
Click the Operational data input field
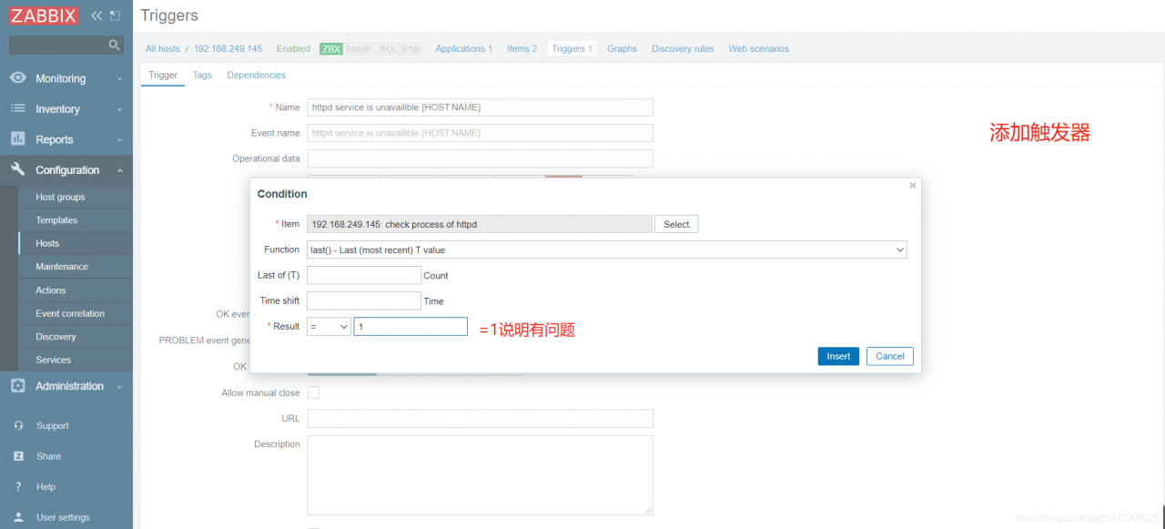[481, 158]
